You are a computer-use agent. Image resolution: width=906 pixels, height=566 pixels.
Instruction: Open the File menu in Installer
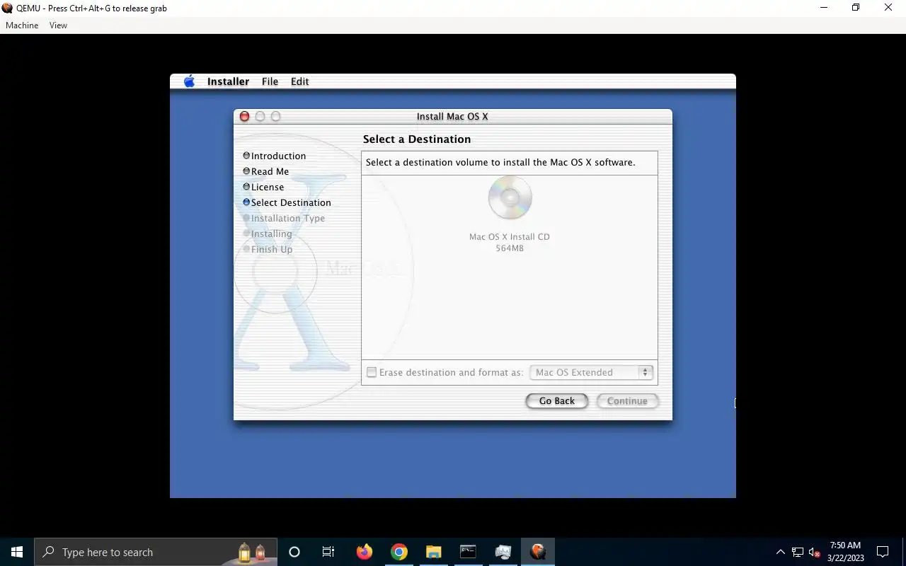[x=270, y=81]
